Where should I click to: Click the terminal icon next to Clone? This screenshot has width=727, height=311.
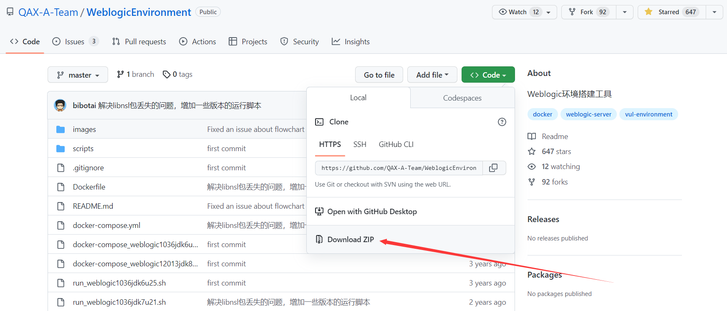[319, 122]
